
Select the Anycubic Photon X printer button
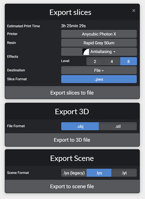(99, 34)
